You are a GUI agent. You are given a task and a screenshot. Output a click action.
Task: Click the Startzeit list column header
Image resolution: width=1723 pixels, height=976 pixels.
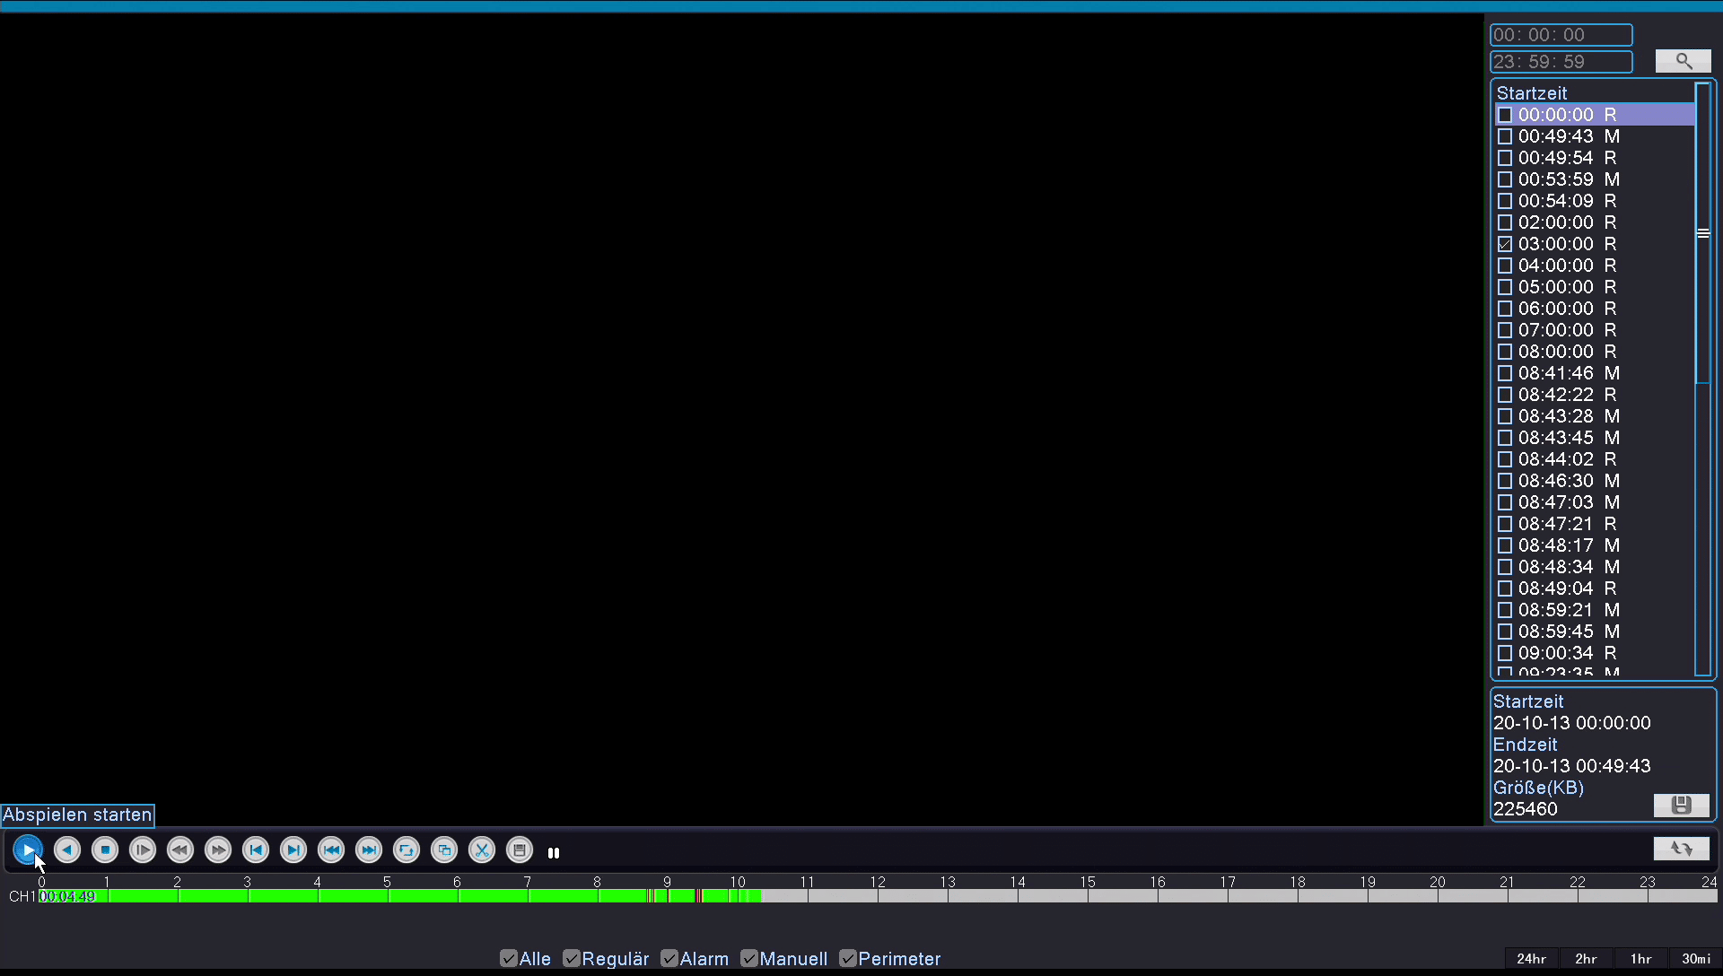tap(1532, 93)
